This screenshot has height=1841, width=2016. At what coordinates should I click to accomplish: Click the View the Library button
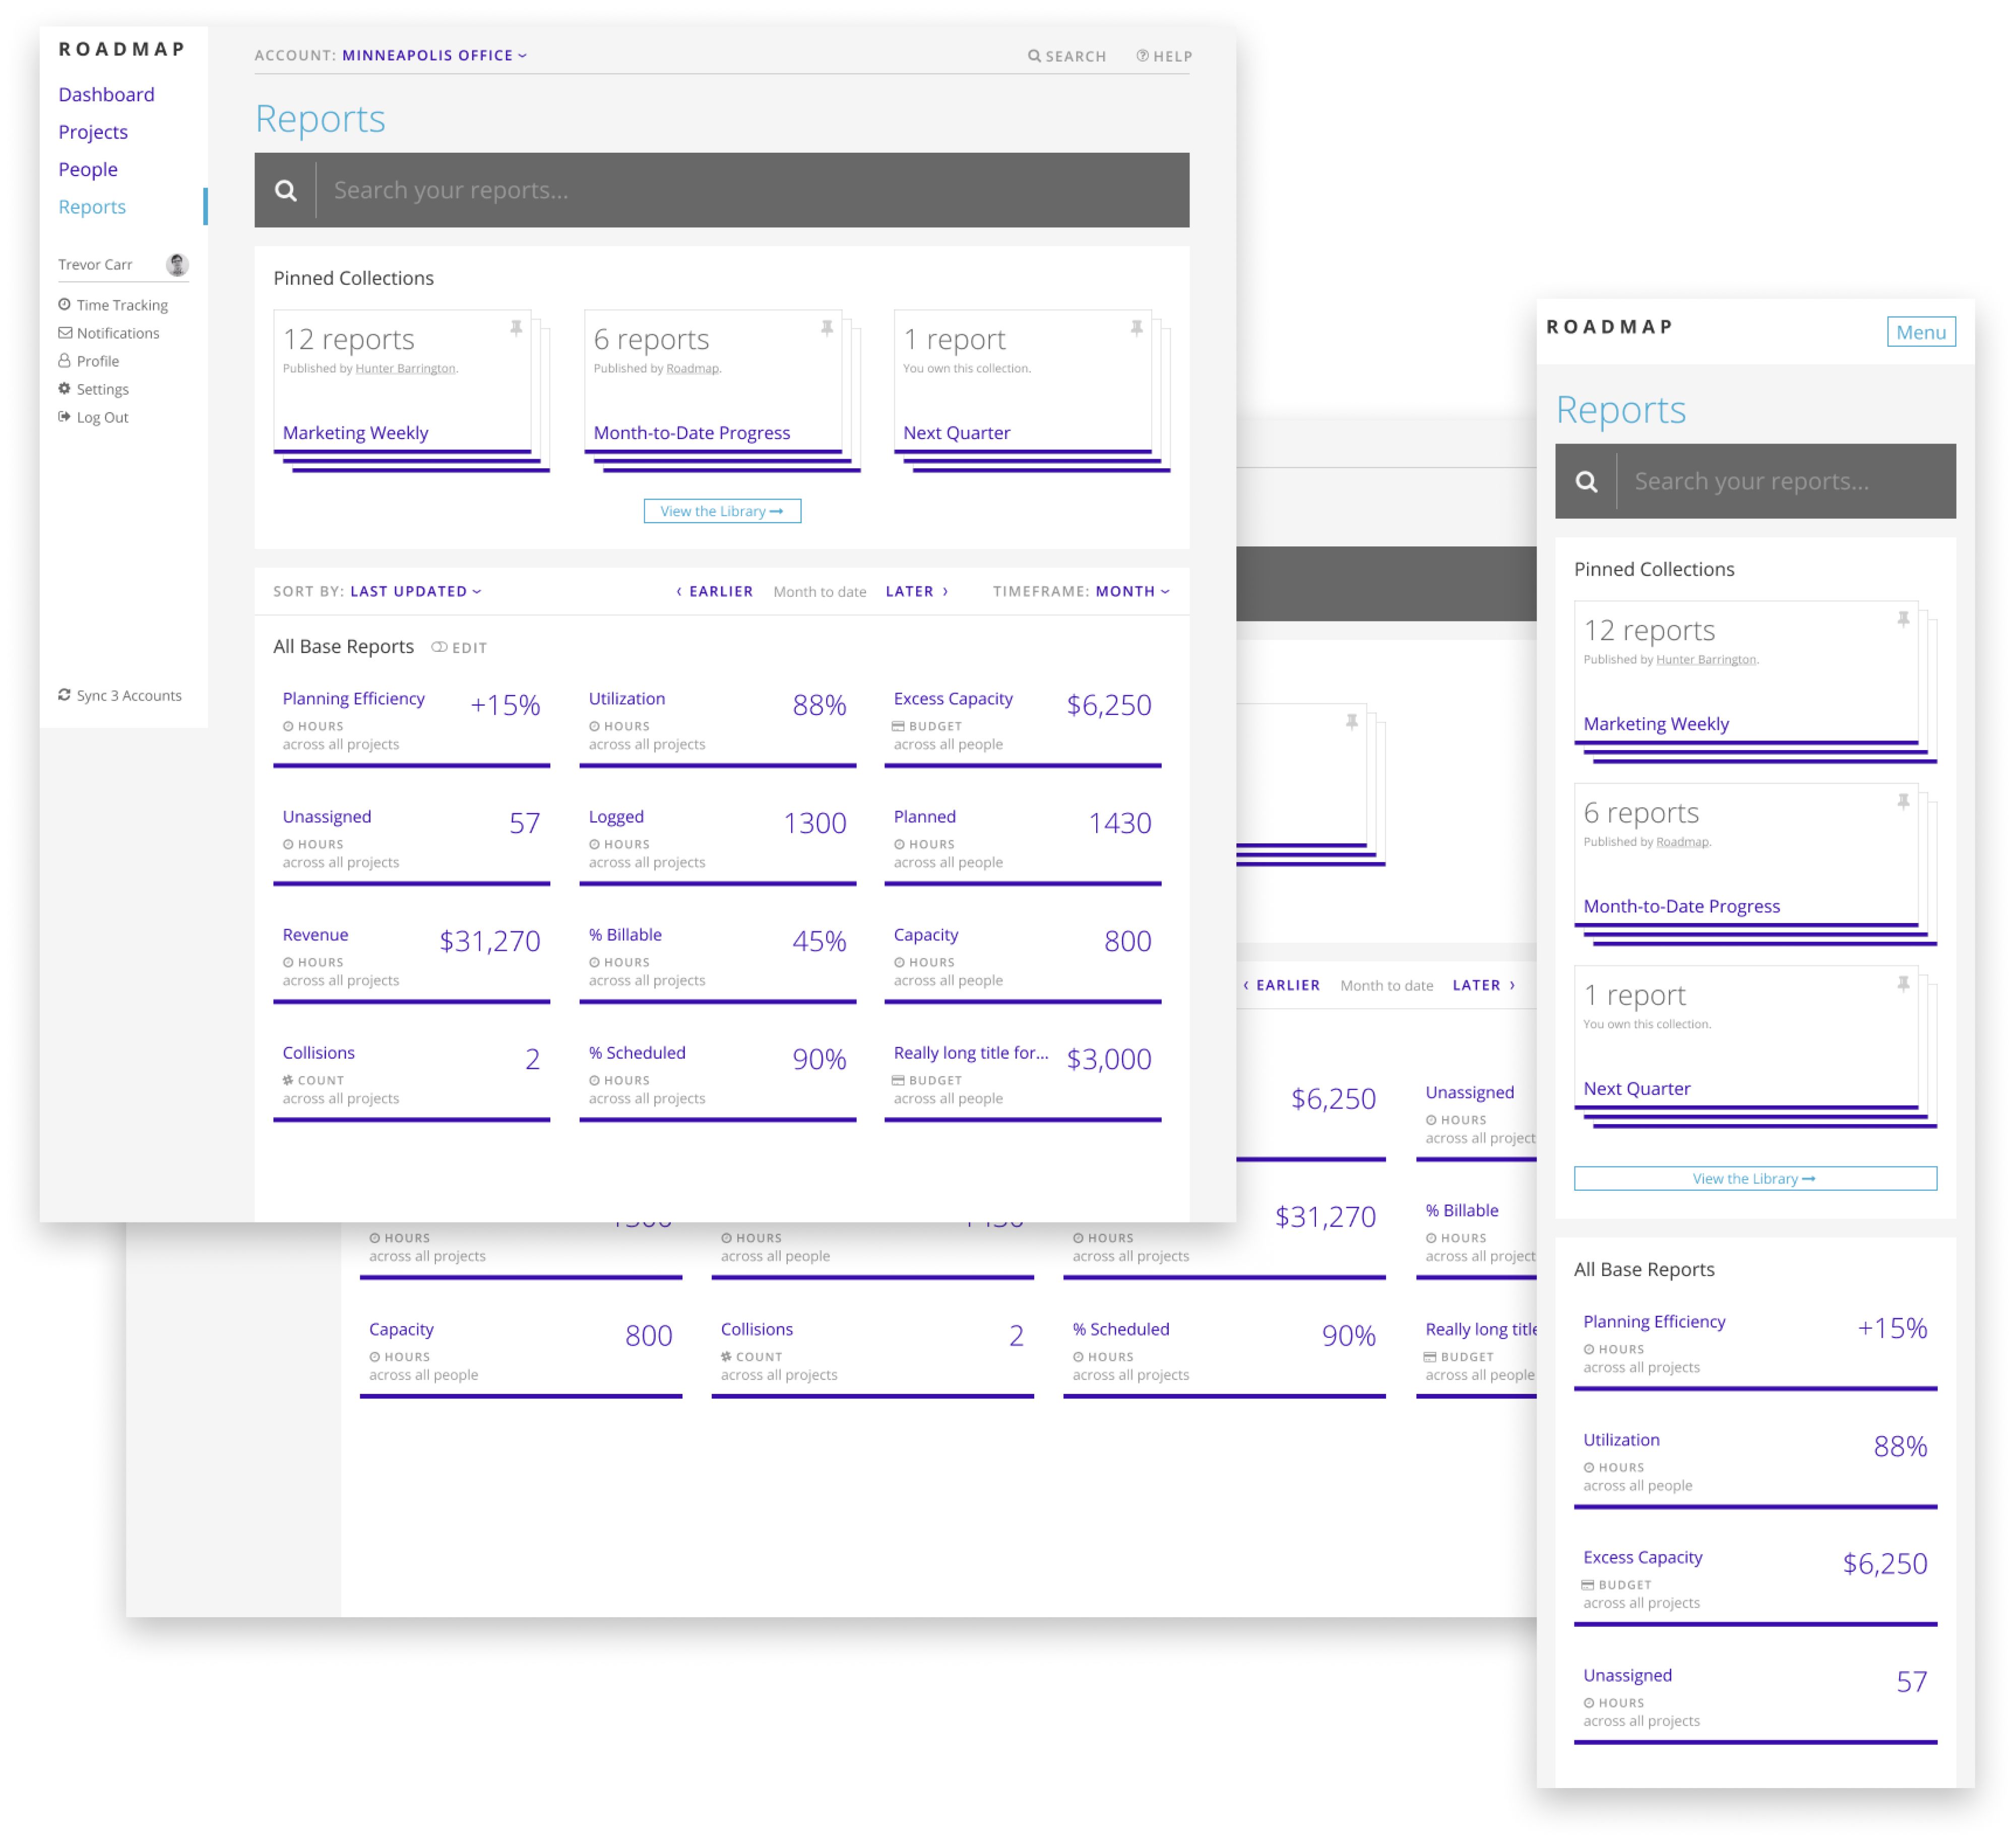[x=722, y=511]
